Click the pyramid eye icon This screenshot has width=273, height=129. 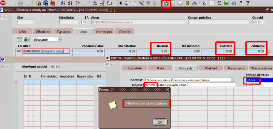[x=195, y=3]
